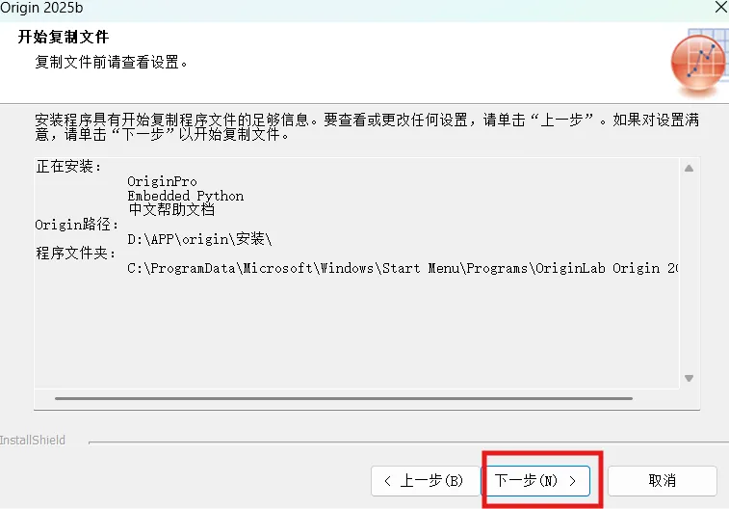Viewport: 729px width, 509px height.
Task: Click the Origin路径: label
Action: coord(77,225)
